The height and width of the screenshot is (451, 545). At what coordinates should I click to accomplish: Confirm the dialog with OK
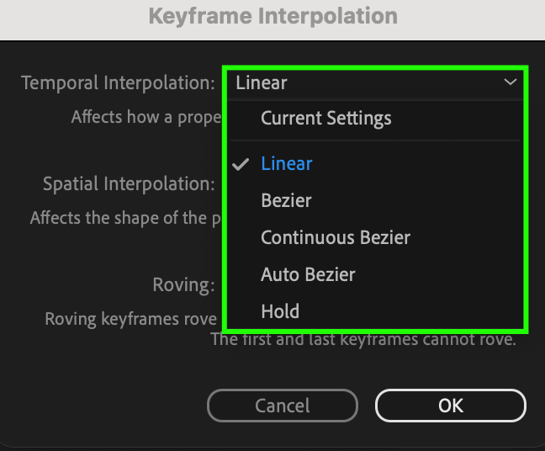coord(451,406)
